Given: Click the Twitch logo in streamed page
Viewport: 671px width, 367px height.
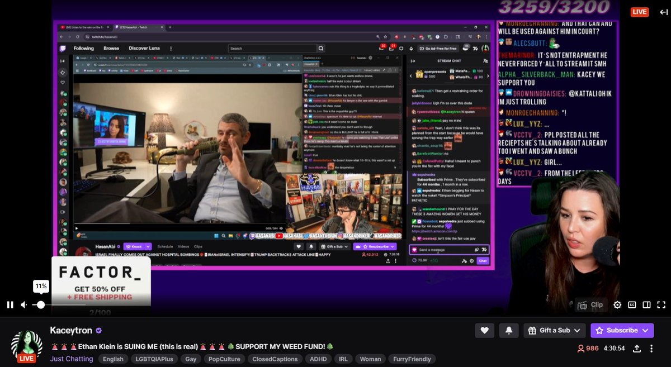Looking at the screenshot, I should (x=63, y=49).
